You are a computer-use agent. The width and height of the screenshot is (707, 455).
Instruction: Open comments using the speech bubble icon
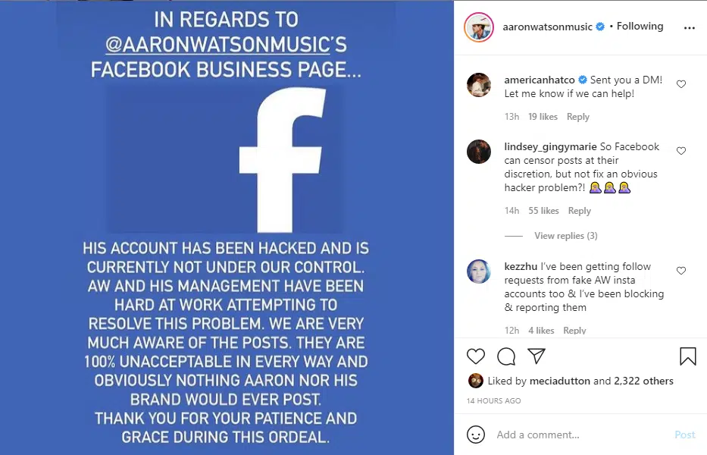click(505, 356)
